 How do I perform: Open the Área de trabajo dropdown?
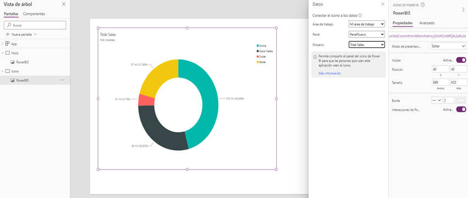click(x=367, y=24)
